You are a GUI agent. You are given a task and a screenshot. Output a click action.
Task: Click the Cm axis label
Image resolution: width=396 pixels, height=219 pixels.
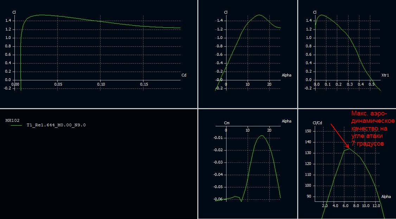[227, 123]
